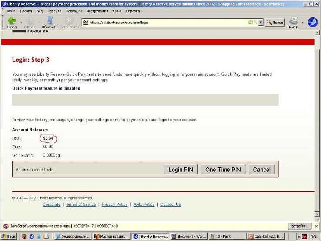Open the Privacy Policy link
The image size is (321, 241).
point(115,204)
